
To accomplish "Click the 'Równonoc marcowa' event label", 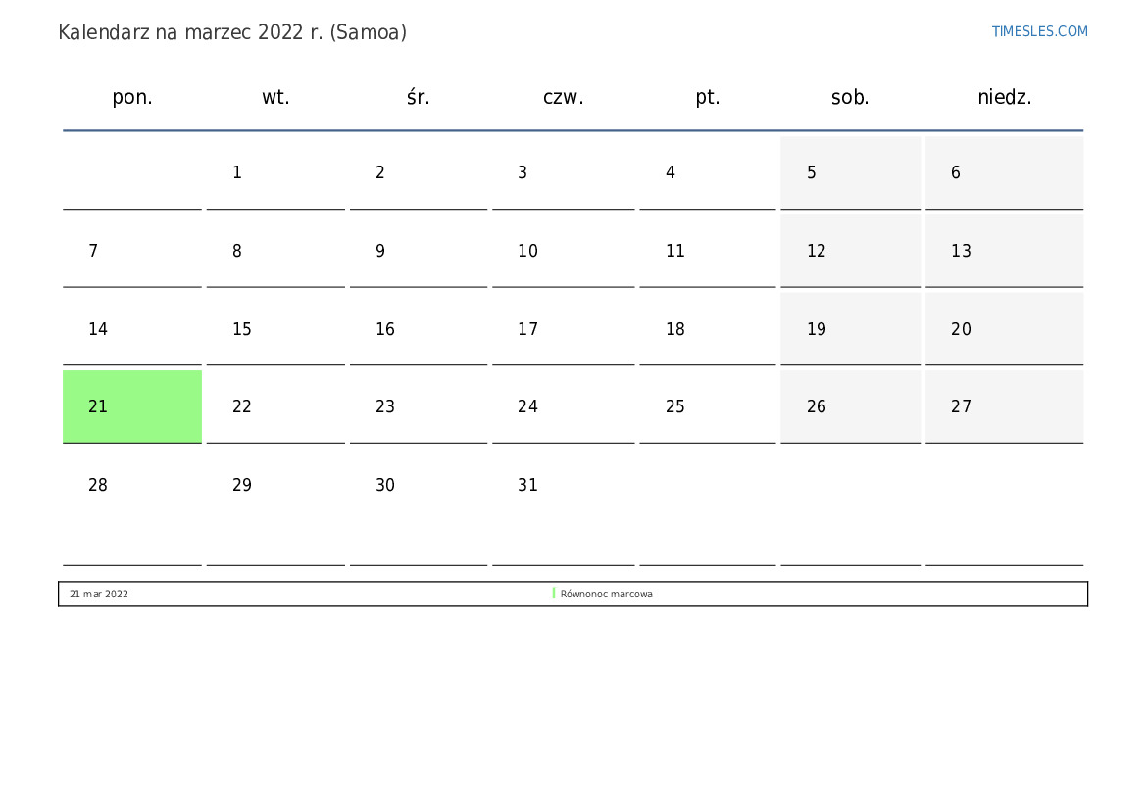I will [x=607, y=594].
